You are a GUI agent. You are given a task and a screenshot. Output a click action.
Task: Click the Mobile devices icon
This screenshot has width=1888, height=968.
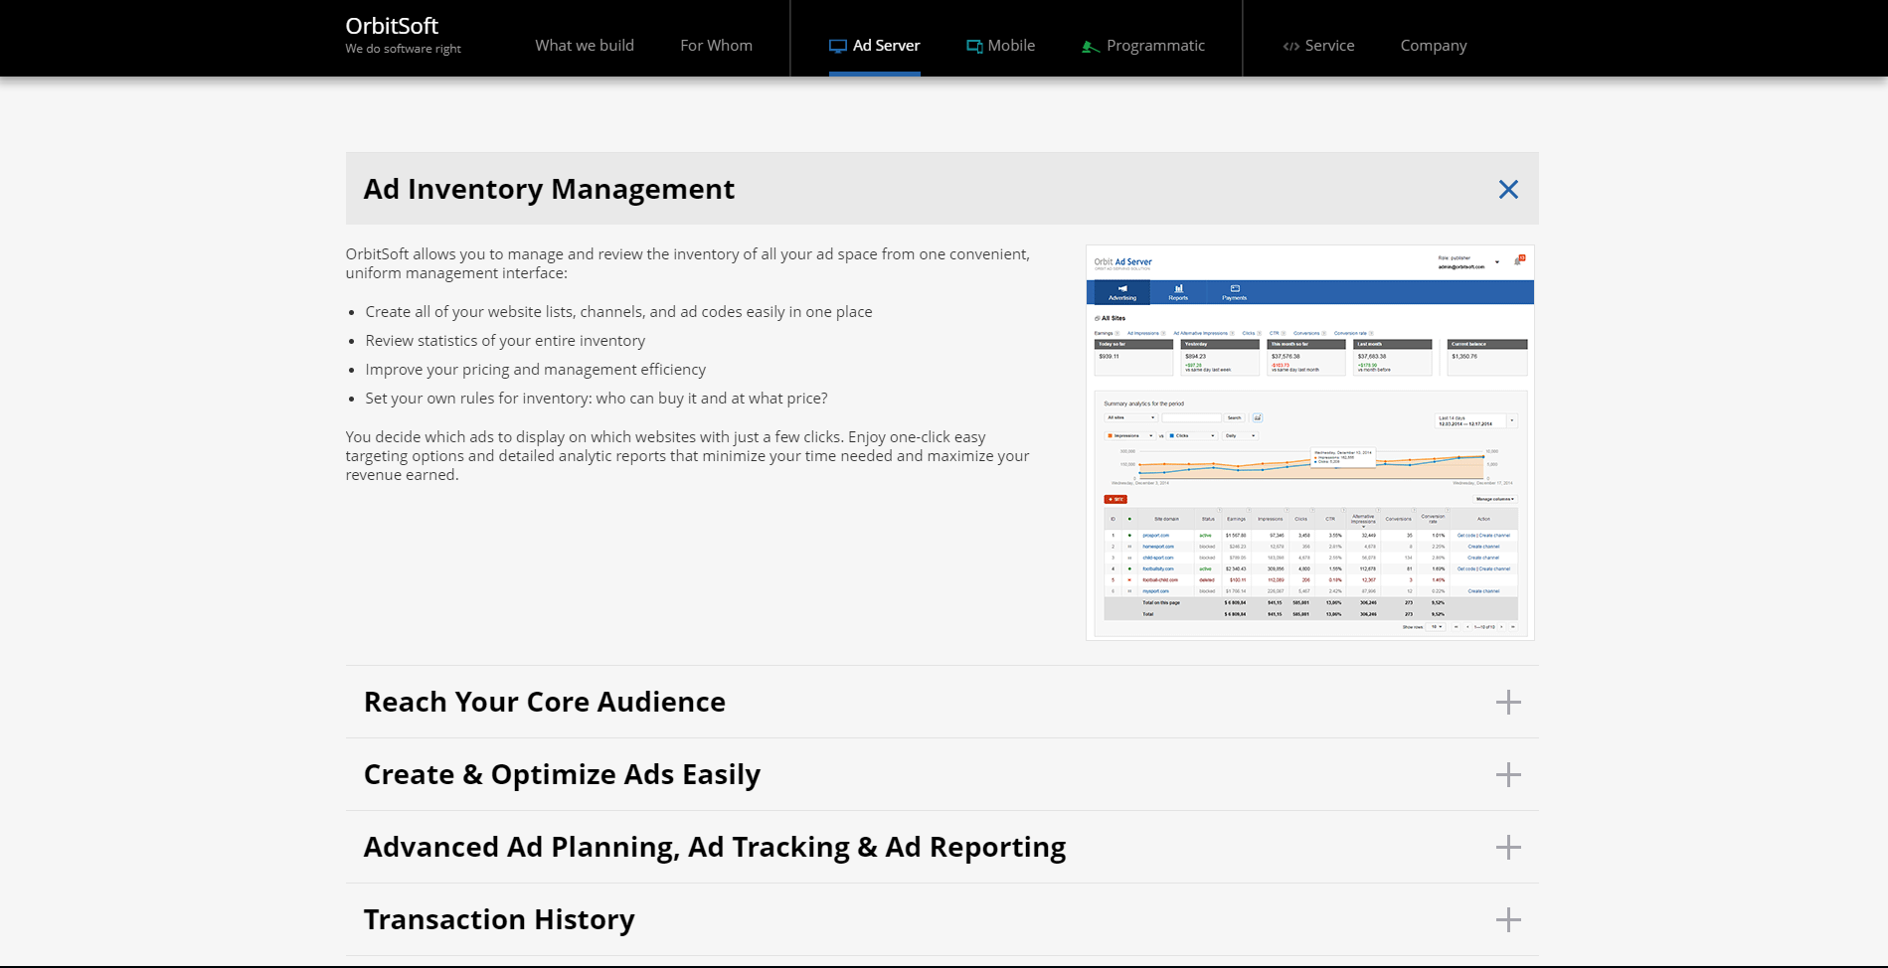pyautogui.click(x=974, y=46)
